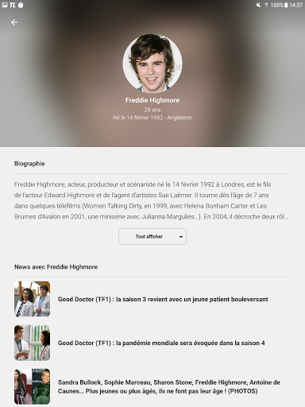Tap the muted sound status icon
305x407 pixels.
coord(258,5)
